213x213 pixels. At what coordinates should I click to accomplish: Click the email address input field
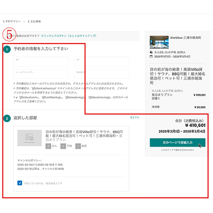(x=41, y=74)
